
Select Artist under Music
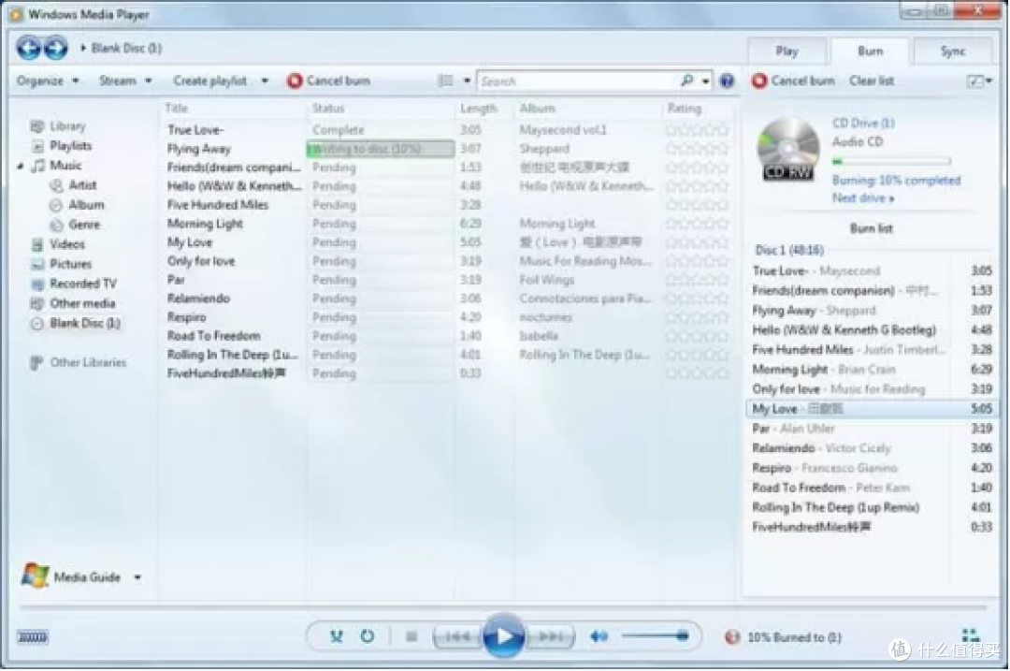[x=82, y=185]
